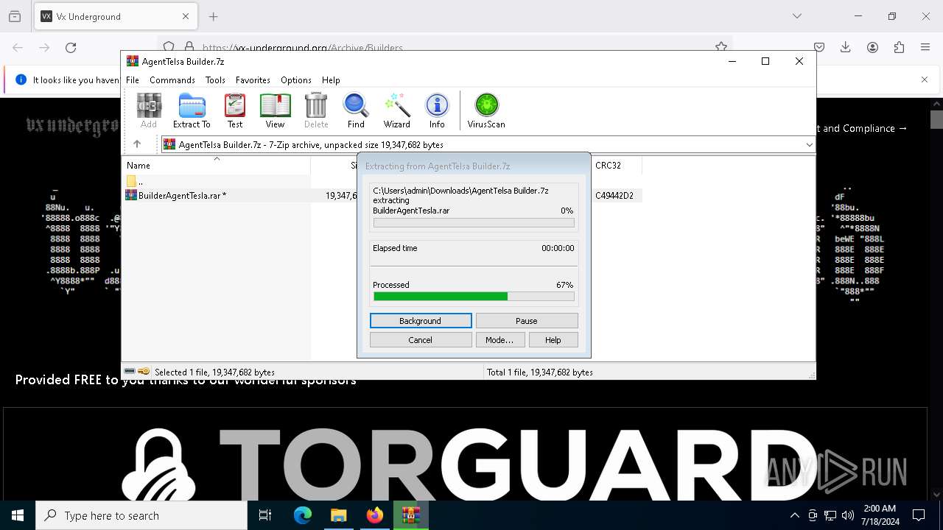
Task: Open the Firefox hamburger menu
Action: tap(925, 48)
